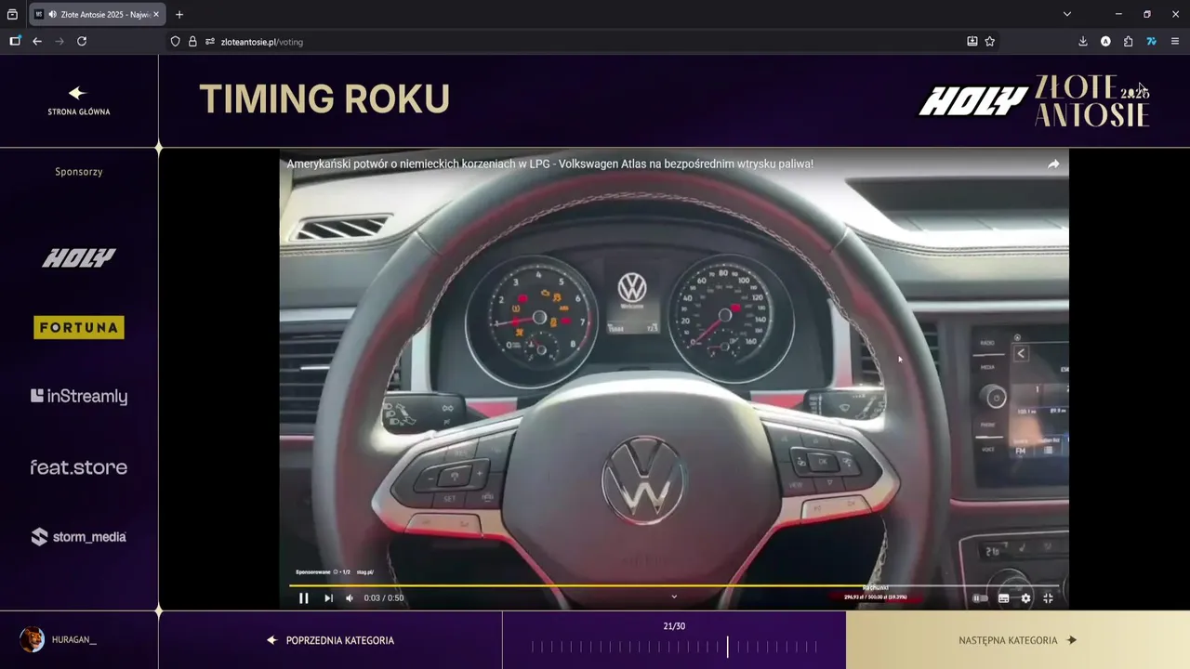Go to Poprzednia Kategoria

[x=330, y=640]
